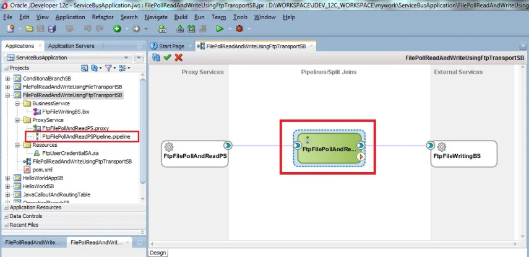Screen dimensions: 529x257
Task: Click the green Validate checkmark icon
Action: point(167,58)
